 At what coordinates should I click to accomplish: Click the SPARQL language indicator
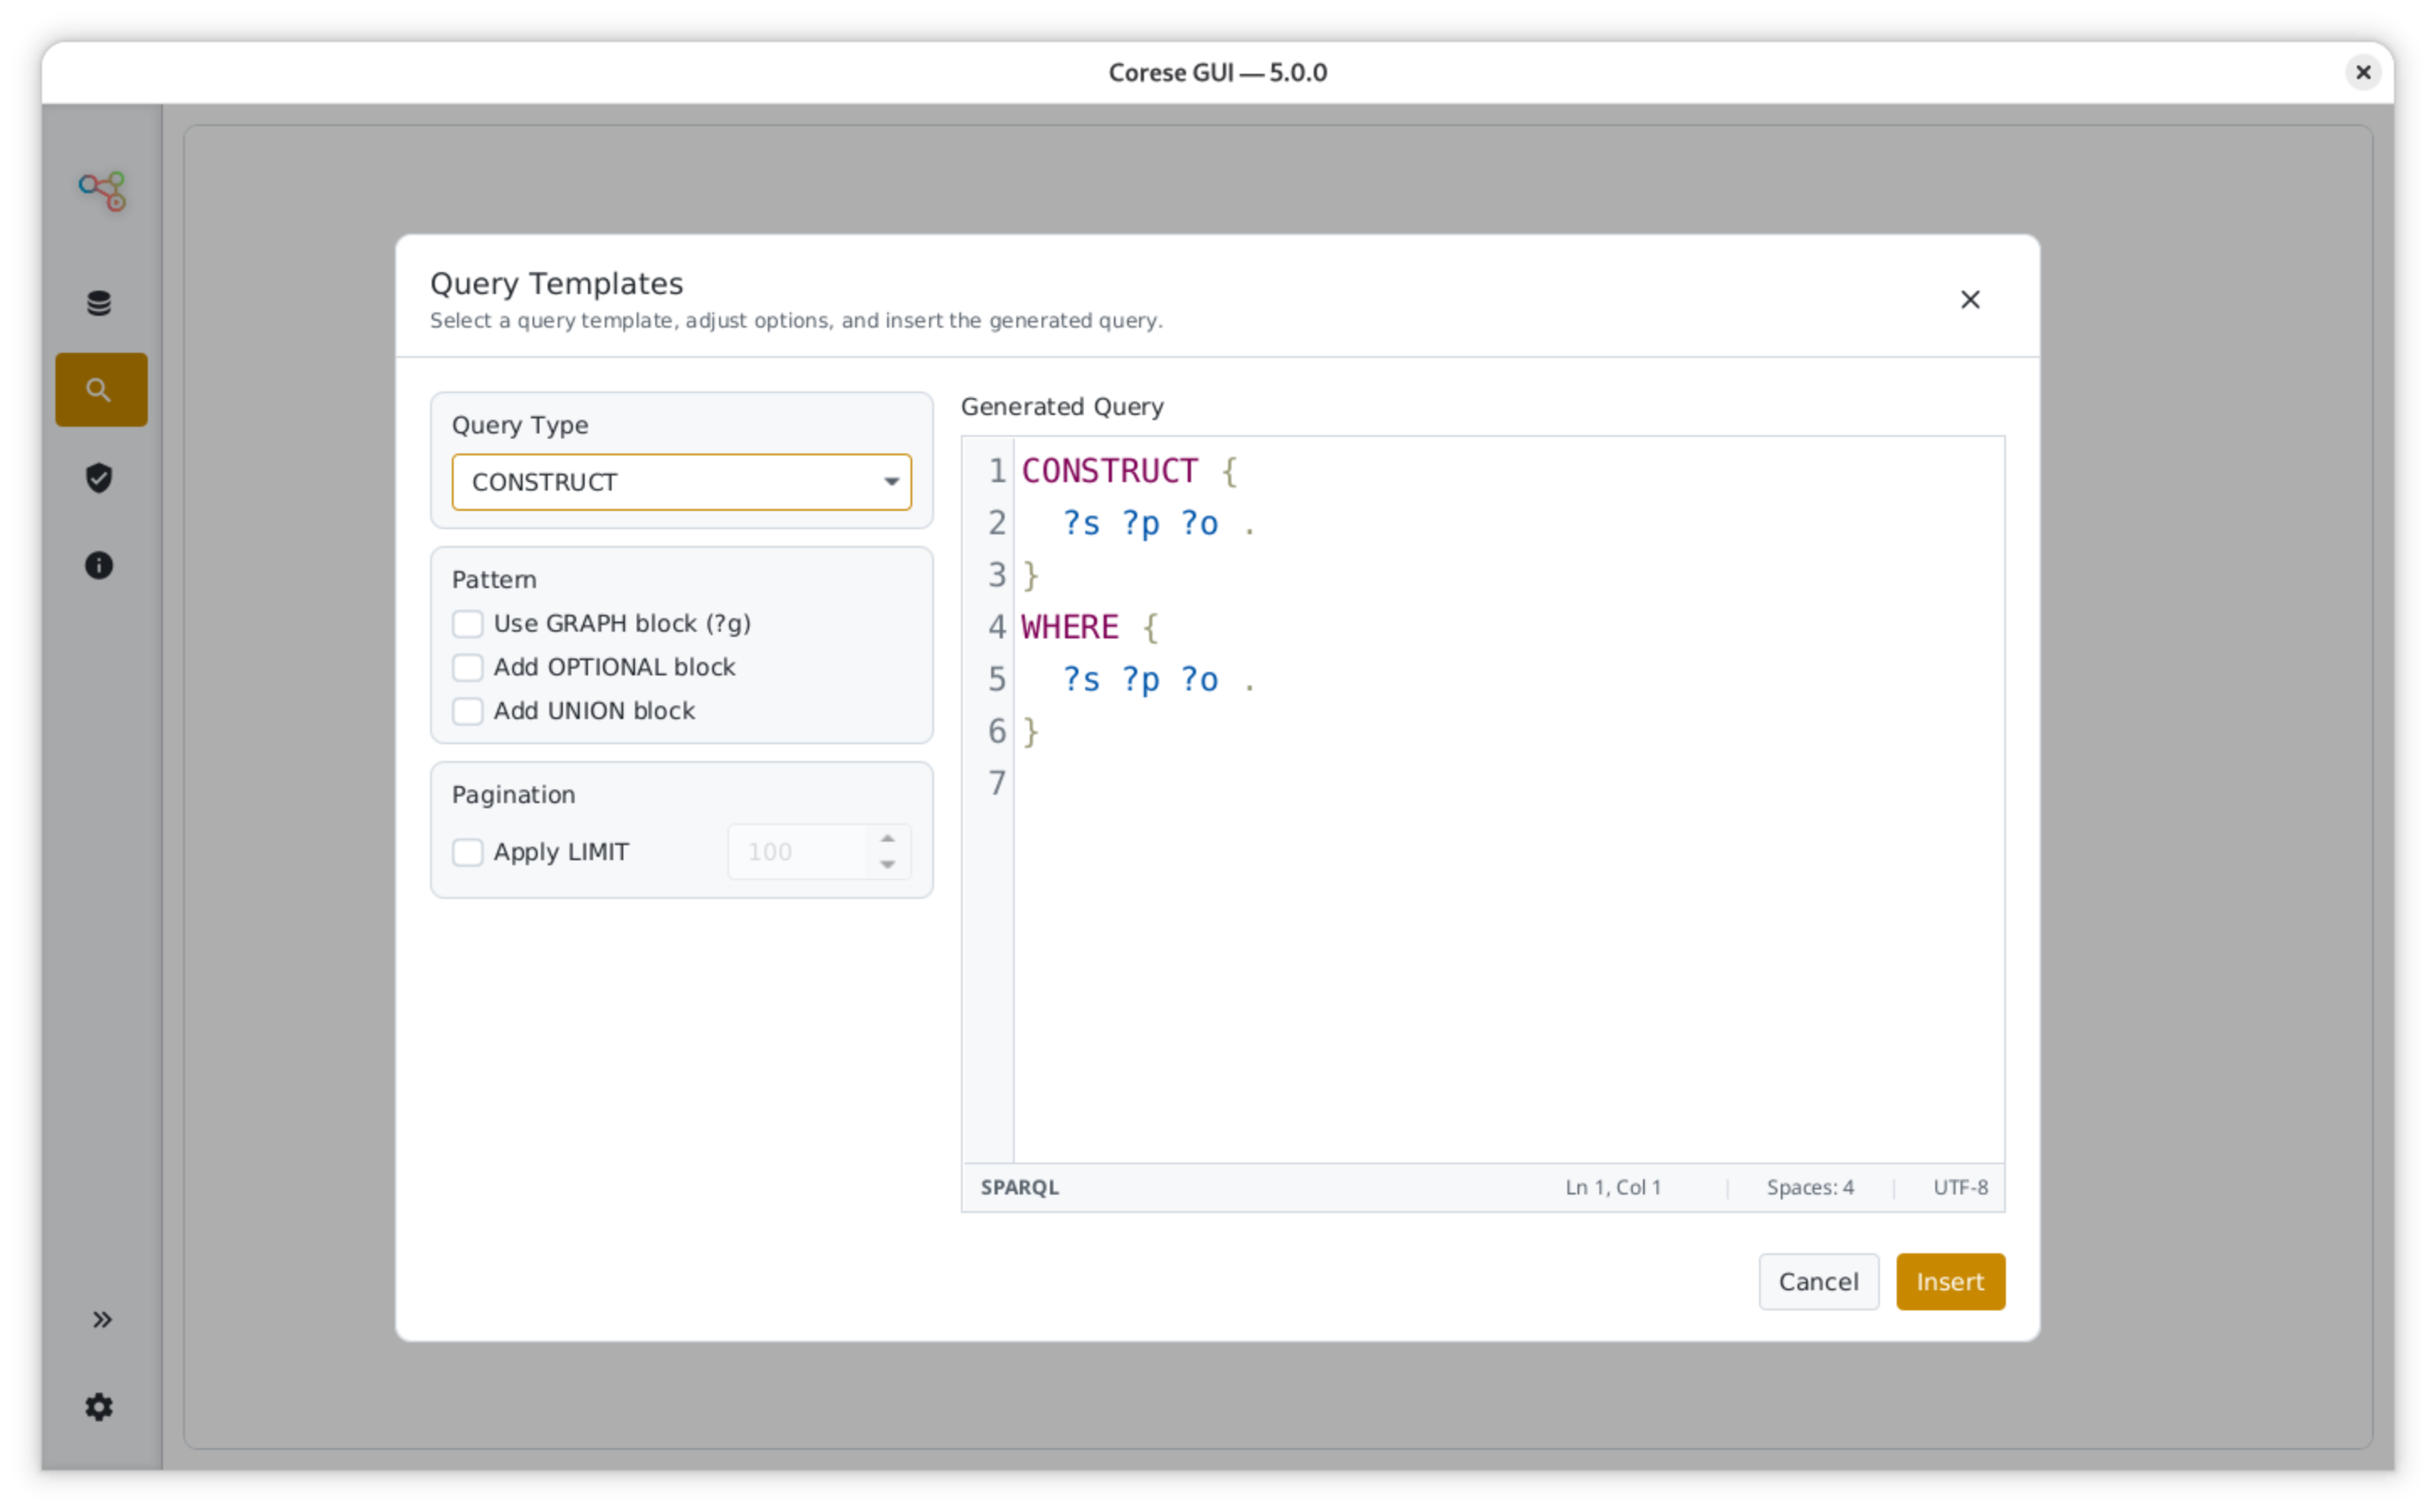click(x=1019, y=1187)
